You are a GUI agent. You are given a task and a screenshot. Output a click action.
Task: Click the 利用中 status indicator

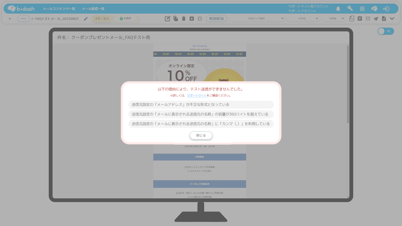tap(125, 19)
